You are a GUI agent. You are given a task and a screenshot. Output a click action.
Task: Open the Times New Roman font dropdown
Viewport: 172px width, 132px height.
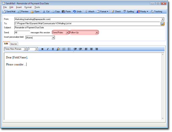(25, 49)
